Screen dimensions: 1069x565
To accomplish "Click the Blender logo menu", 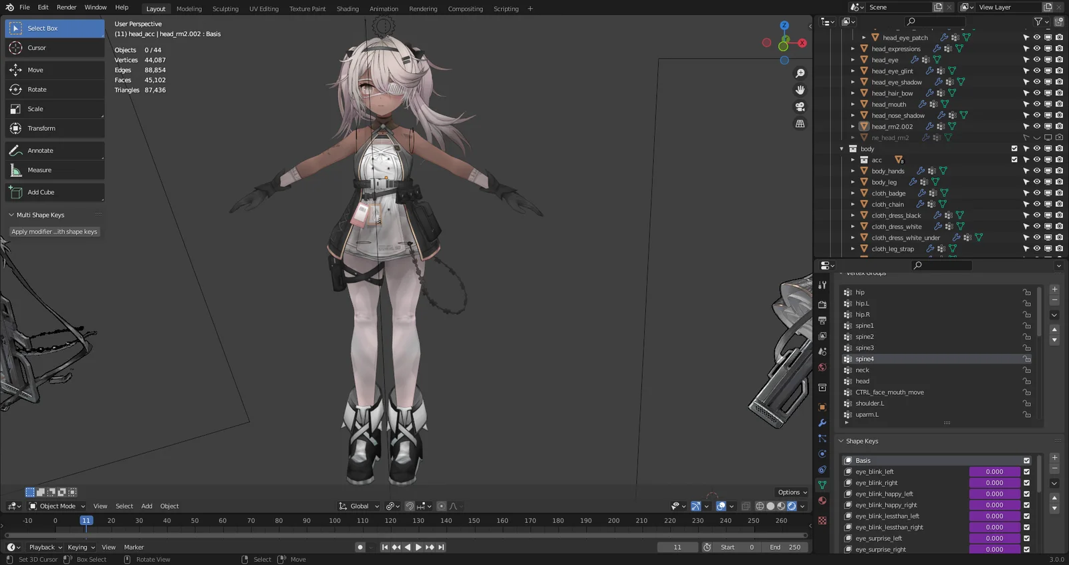I will 9,7.
